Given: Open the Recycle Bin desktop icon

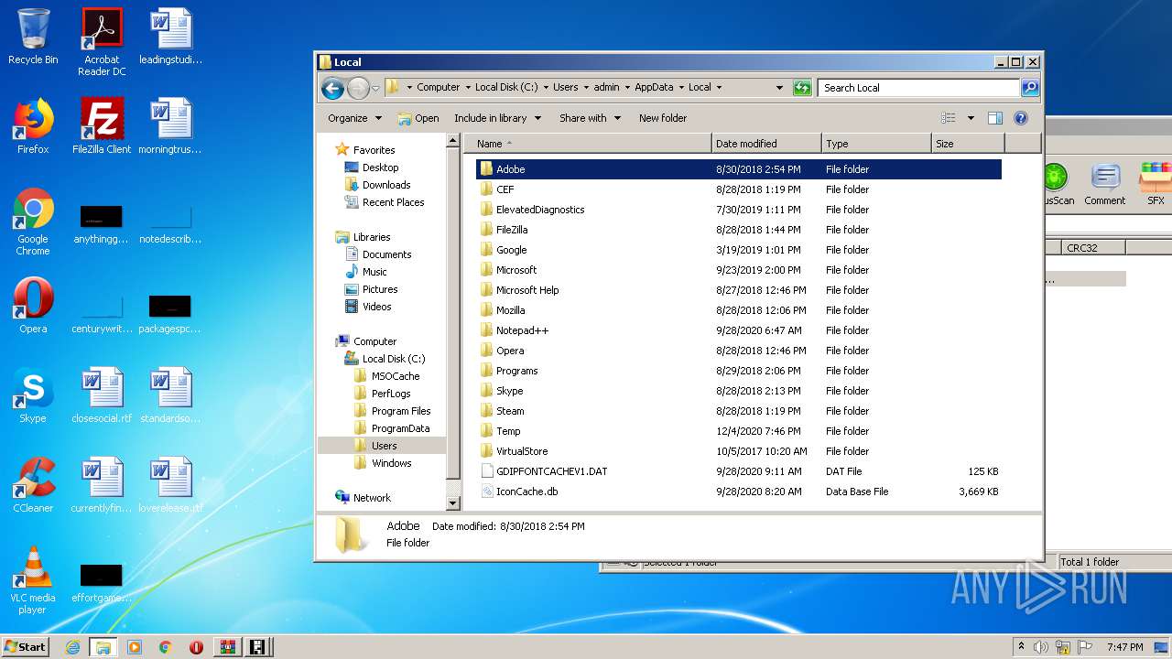Looking at the screenshot, I should coord(33,37).
